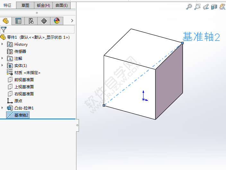
Task: Select the top face of the cube
Action: [143, 48]
